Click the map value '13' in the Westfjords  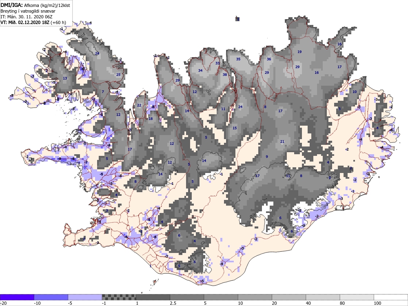65,78
